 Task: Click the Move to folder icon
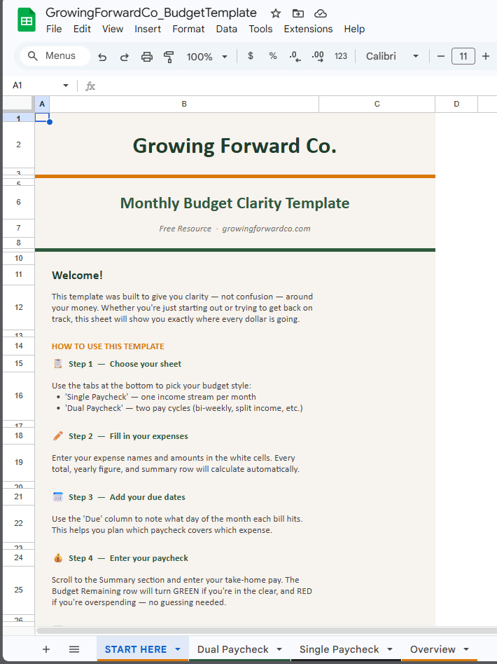pos(298,13)
